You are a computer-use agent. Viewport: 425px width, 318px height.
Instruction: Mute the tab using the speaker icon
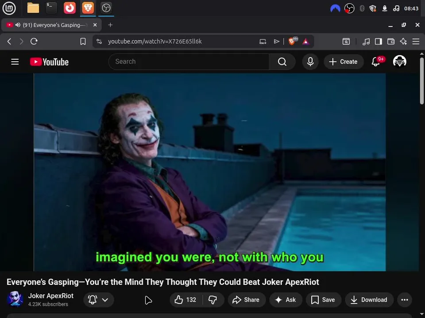point(18,25)
